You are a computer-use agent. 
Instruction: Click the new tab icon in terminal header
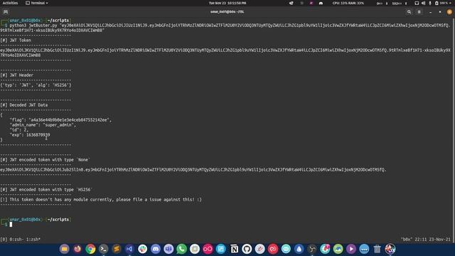tap(6, 12)
